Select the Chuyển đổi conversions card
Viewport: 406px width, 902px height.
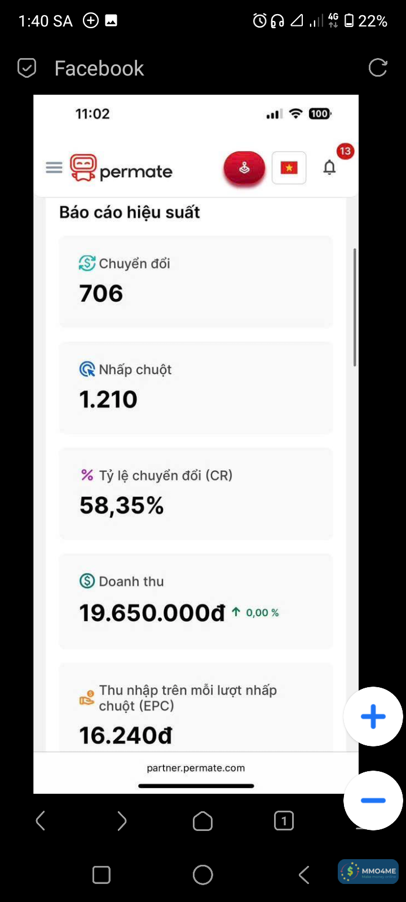pyautogui.click(x=196, y=281)
